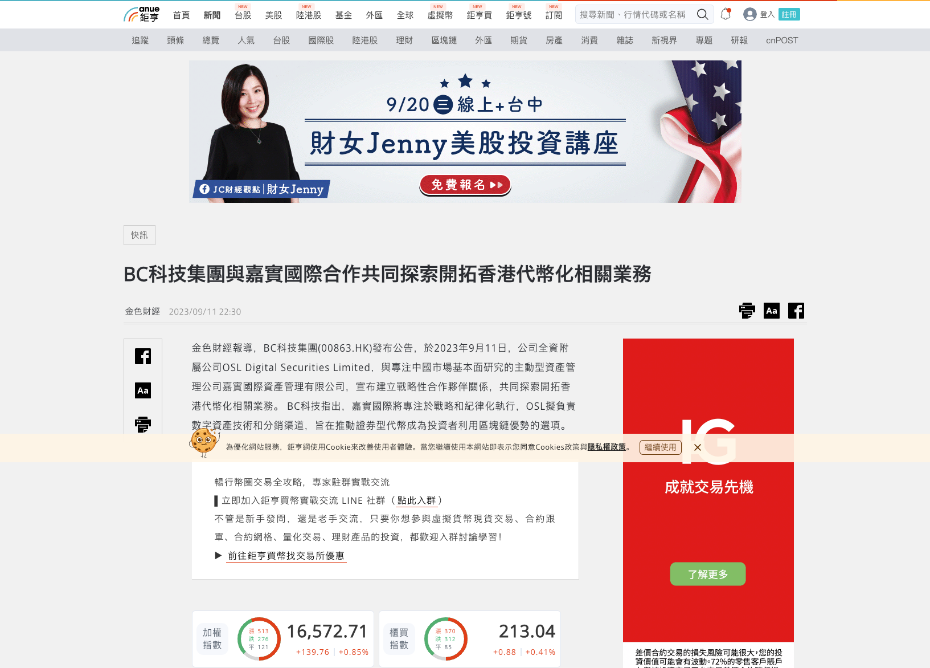Open the 隱私權政策 link

[607, 447]
